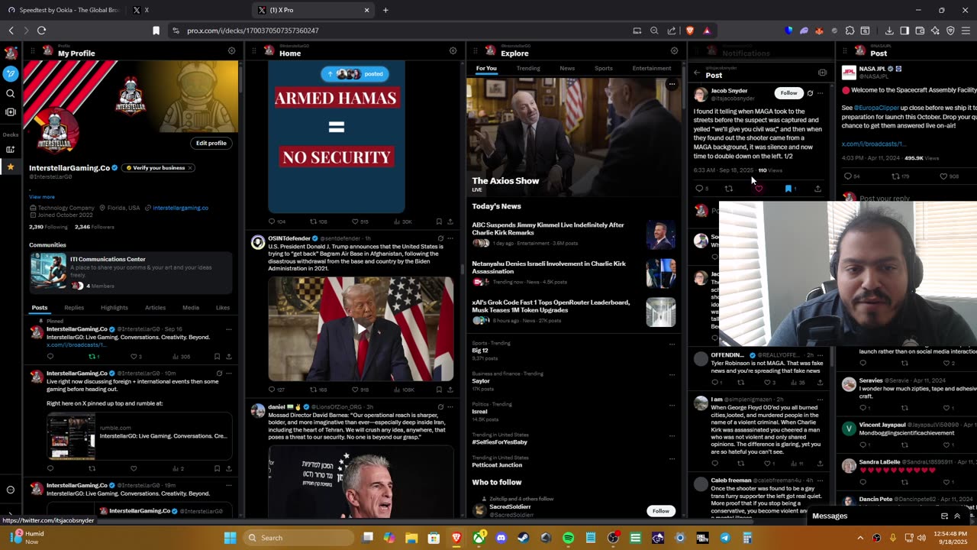Open more options on OSINTdefender post
Viewport: 977px width, 550px height.
(x=450, y=238)
